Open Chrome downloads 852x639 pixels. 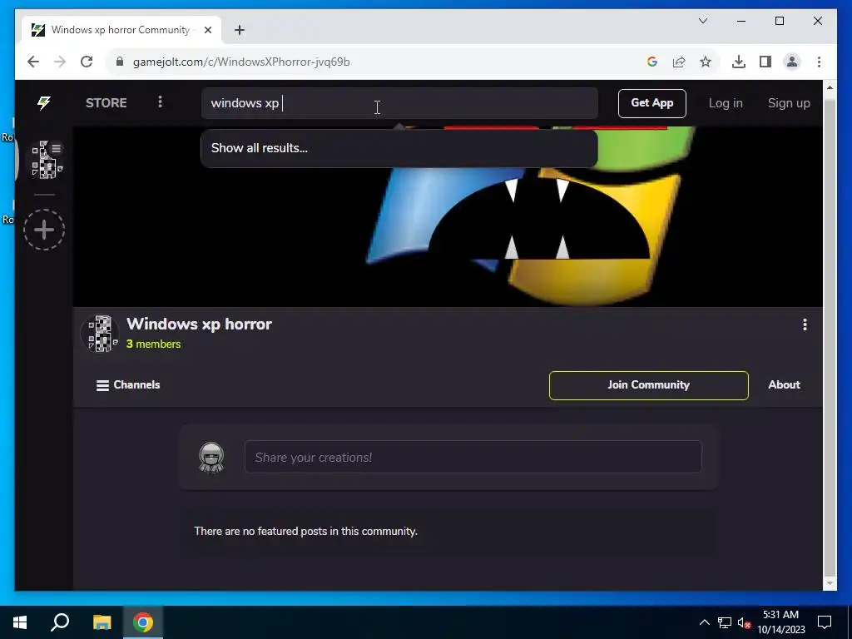tap(739, 62)
